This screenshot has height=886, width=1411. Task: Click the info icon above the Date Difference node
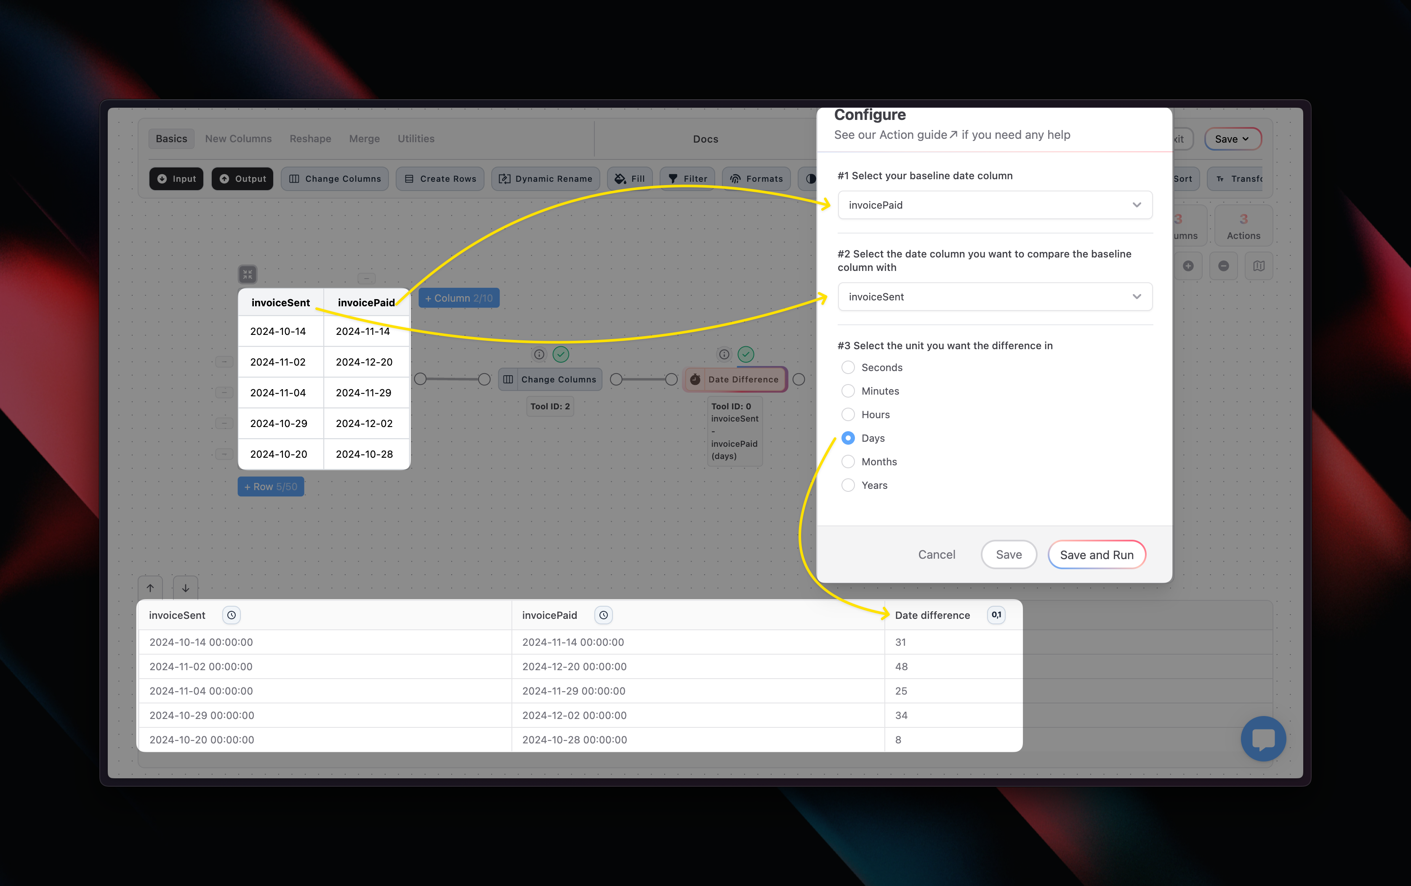coord(724,354)
